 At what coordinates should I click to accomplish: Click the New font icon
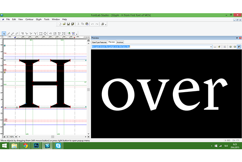click(x=60, y=24)
